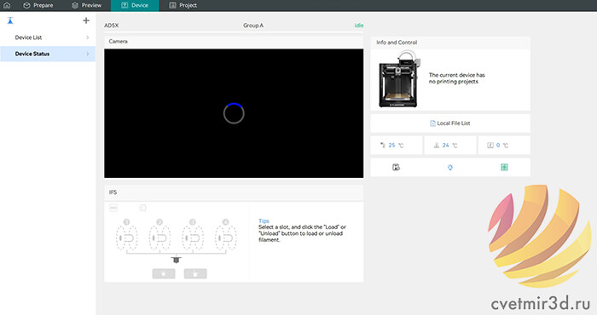Open the Project tab

coord(183,5)
